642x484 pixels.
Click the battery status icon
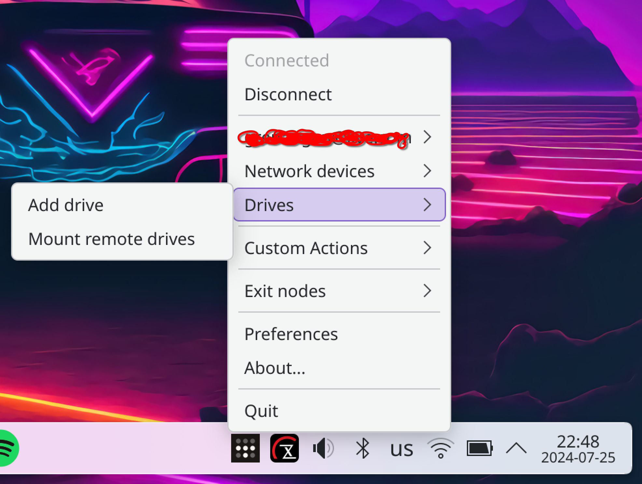coord(479,448)
